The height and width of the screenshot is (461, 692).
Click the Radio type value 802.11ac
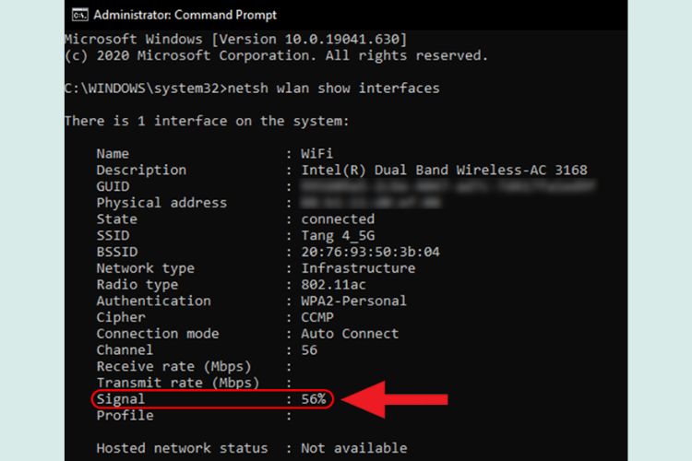click(334, 285)
